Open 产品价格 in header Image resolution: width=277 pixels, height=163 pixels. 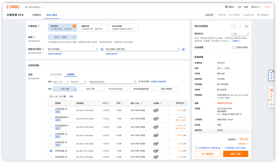(x=234, y=15)
